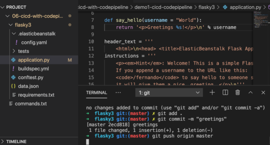Split the terminal
Viewport: 270px width, 145px height.
tap(225, 93)
